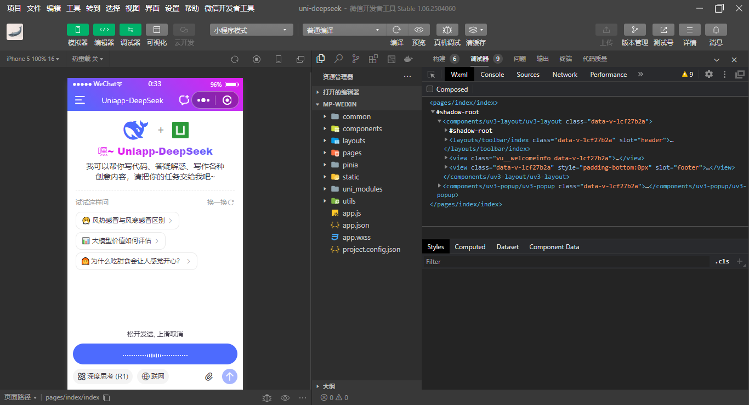Switch to the Console tab
The height and width of the screenshot is (405, 749).
492,75
